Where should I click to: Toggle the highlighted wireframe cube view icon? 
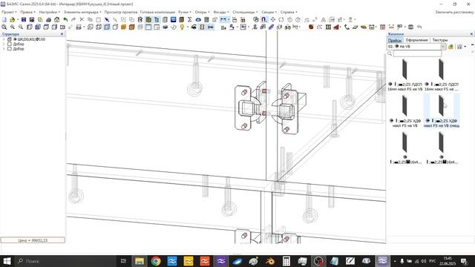(107, 27)
